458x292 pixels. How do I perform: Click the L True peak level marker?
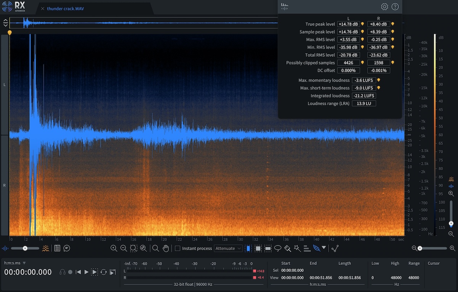pyautogui.click(x=362, y=24)
